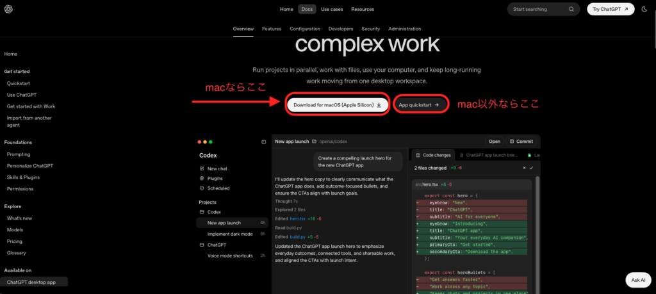Click the ChatGPT project folder icon
Viewport: 656px width, 294px height.
[x=202, y=245]
